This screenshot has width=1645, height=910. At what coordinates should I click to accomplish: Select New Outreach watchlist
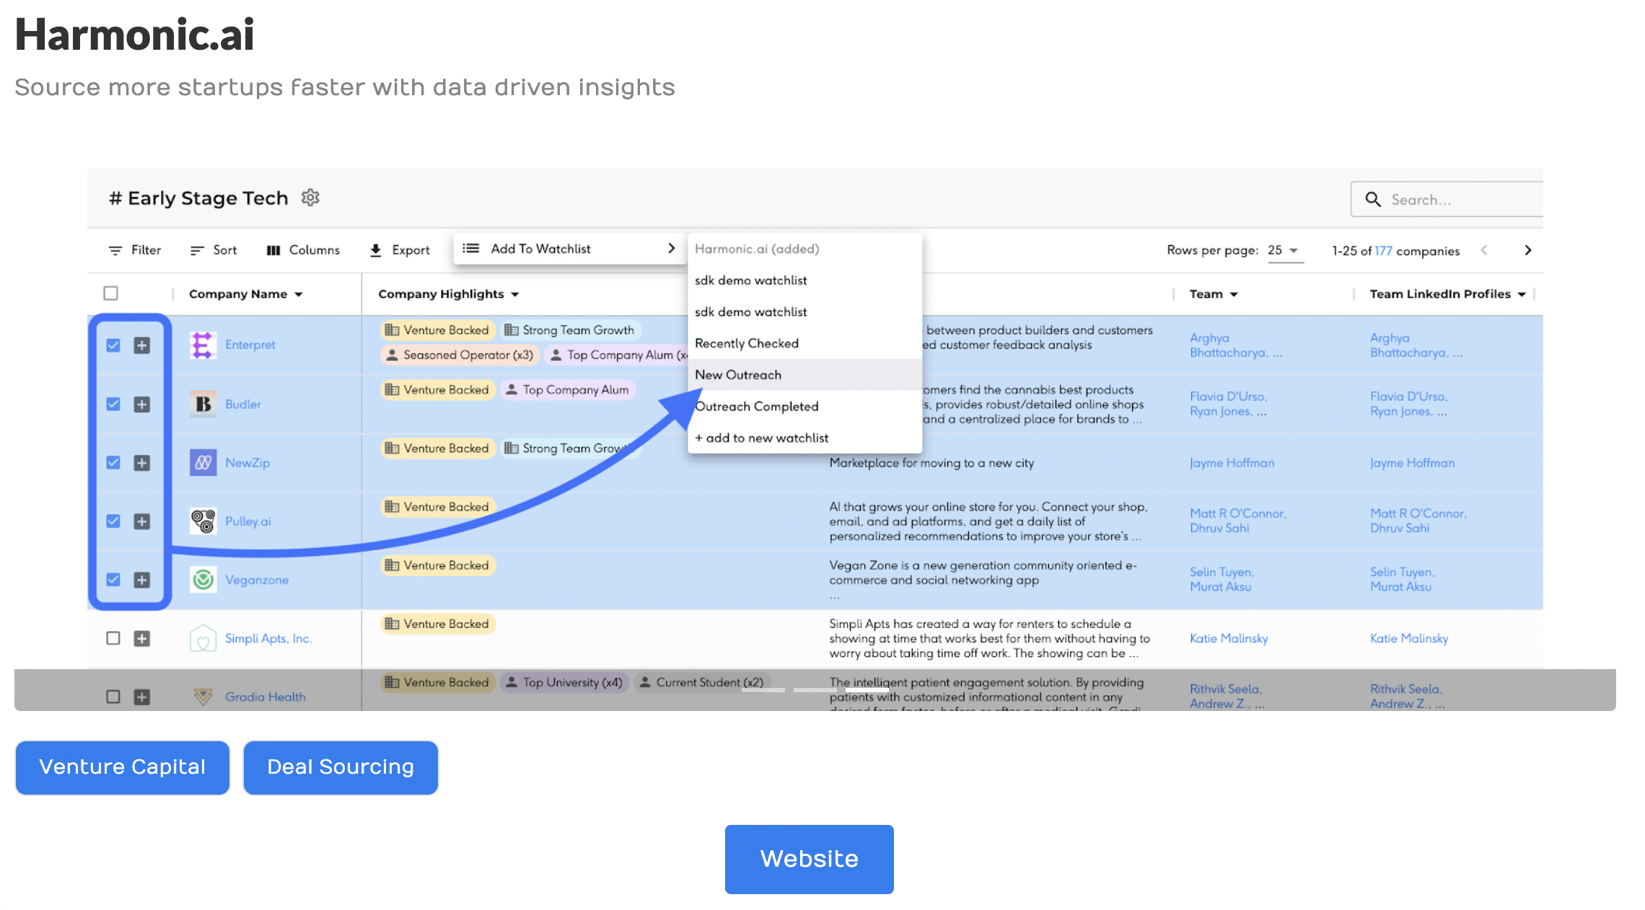click(x=805, y=375)
